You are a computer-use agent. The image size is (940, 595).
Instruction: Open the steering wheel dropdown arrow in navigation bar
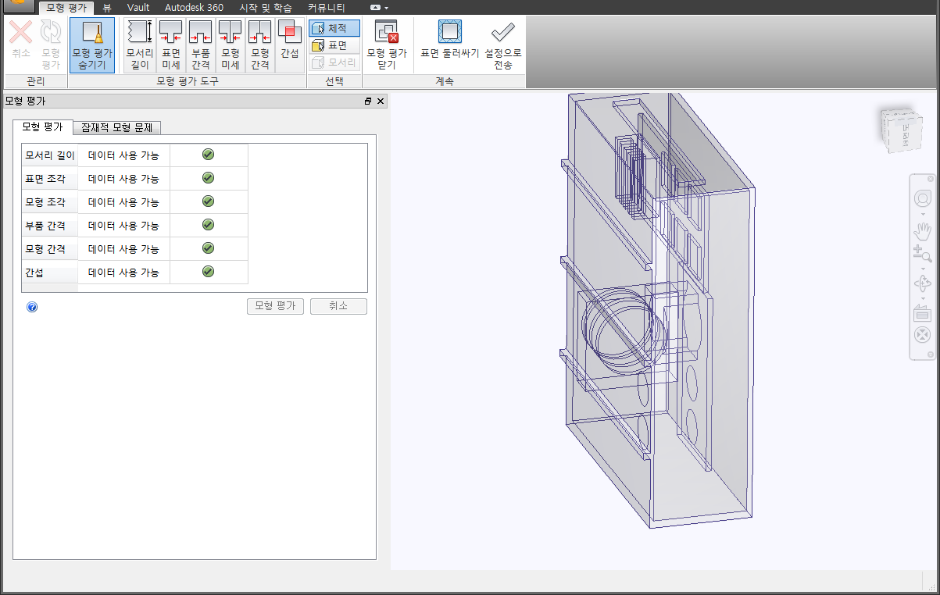click(x=923, y=213)
